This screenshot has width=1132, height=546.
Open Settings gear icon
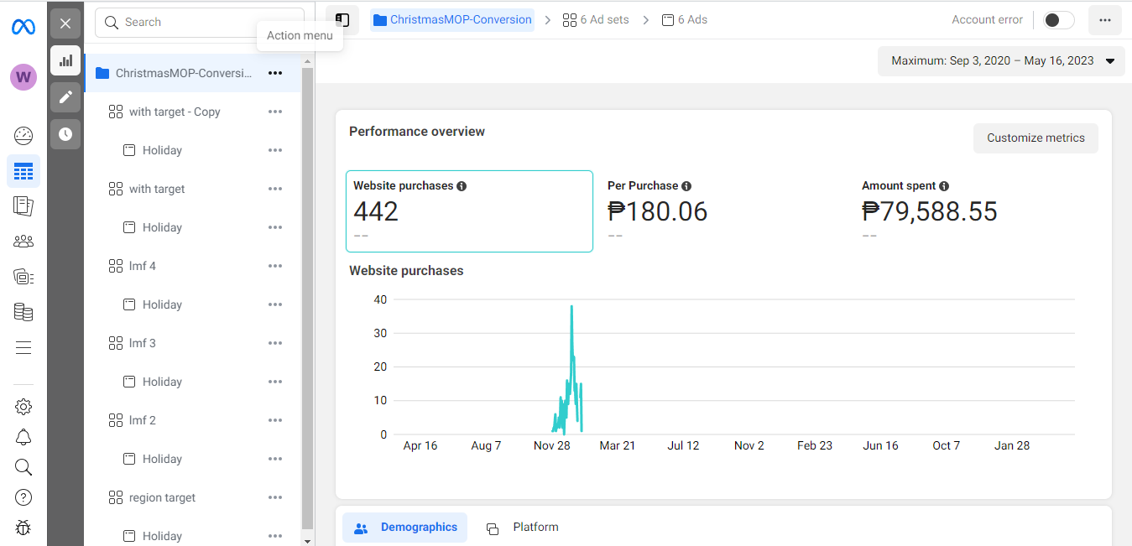tap(23, 407)
